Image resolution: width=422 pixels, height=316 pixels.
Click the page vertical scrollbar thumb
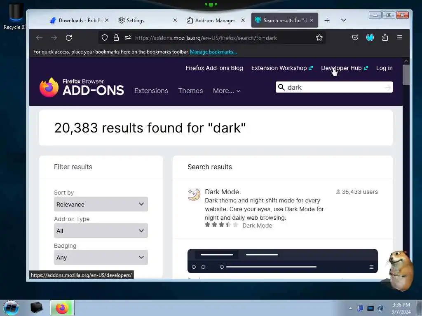point(406,74)
